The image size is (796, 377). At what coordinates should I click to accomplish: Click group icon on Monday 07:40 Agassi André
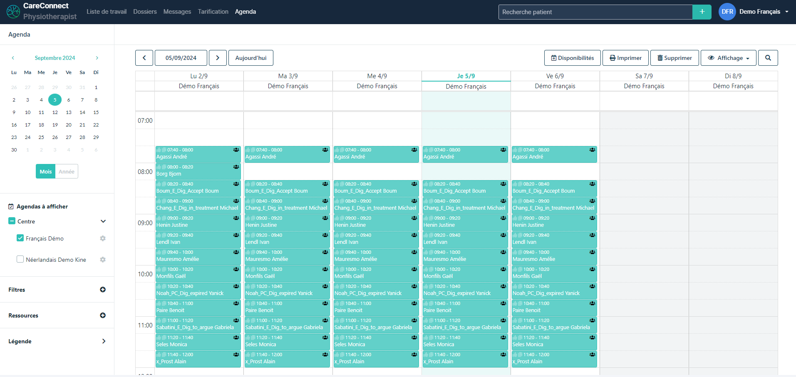pyautogui.click(x=236, y=150)
